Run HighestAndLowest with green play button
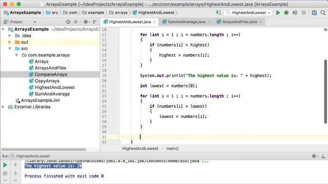 point(278,13)
